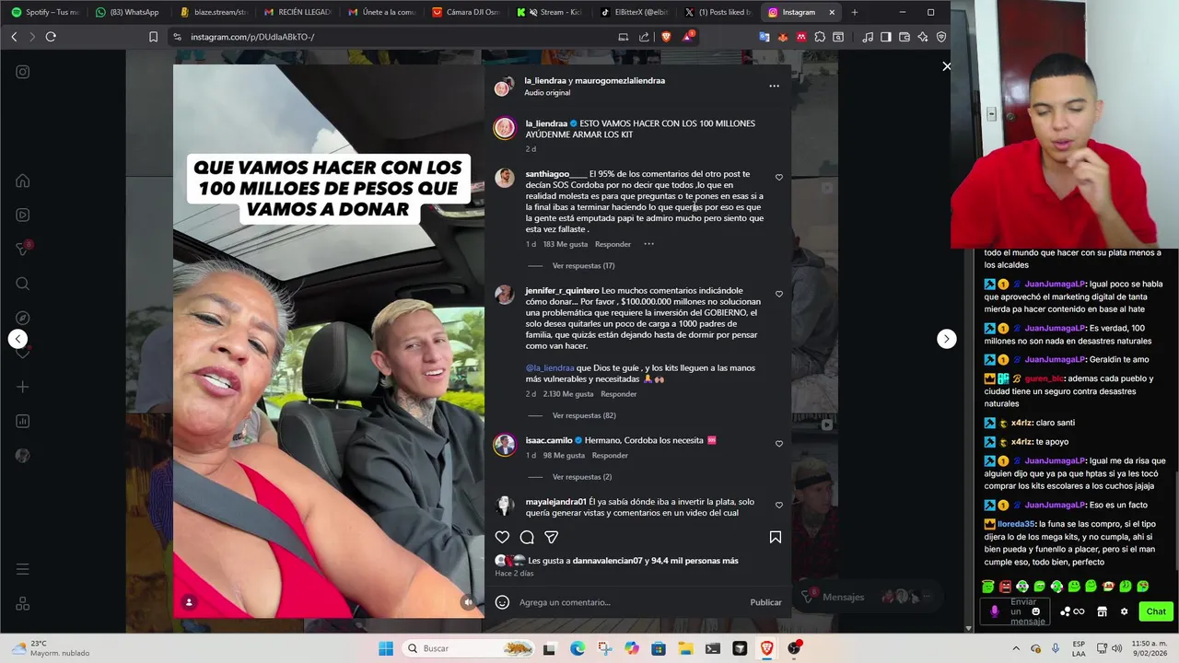1179x663 pixels.
Task: Expand 'Ver respuestas (82)' replies
Action: click(583, 415)
